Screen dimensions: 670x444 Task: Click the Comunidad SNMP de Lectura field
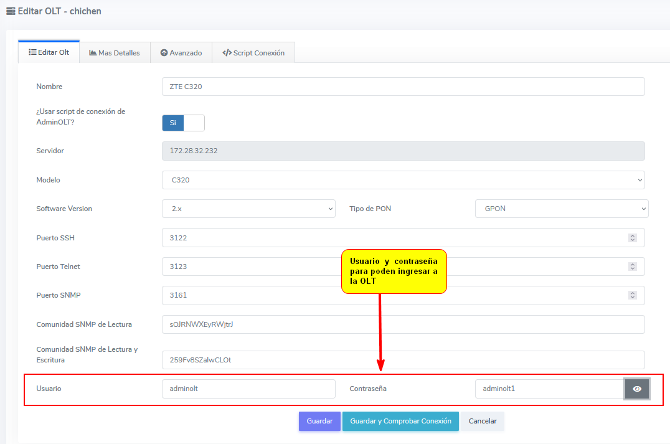pos(403,324)
